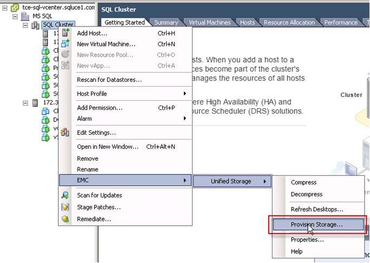
Task: Choose Open in New Window
Action: point(125,147)
